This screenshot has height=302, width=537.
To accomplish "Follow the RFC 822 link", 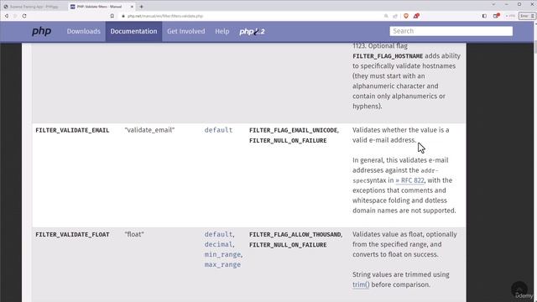I will pyautogui.click(x=409, y=180).
